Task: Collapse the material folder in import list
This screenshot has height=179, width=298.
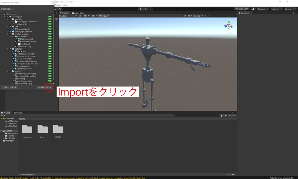Action: tap(7, 49)
